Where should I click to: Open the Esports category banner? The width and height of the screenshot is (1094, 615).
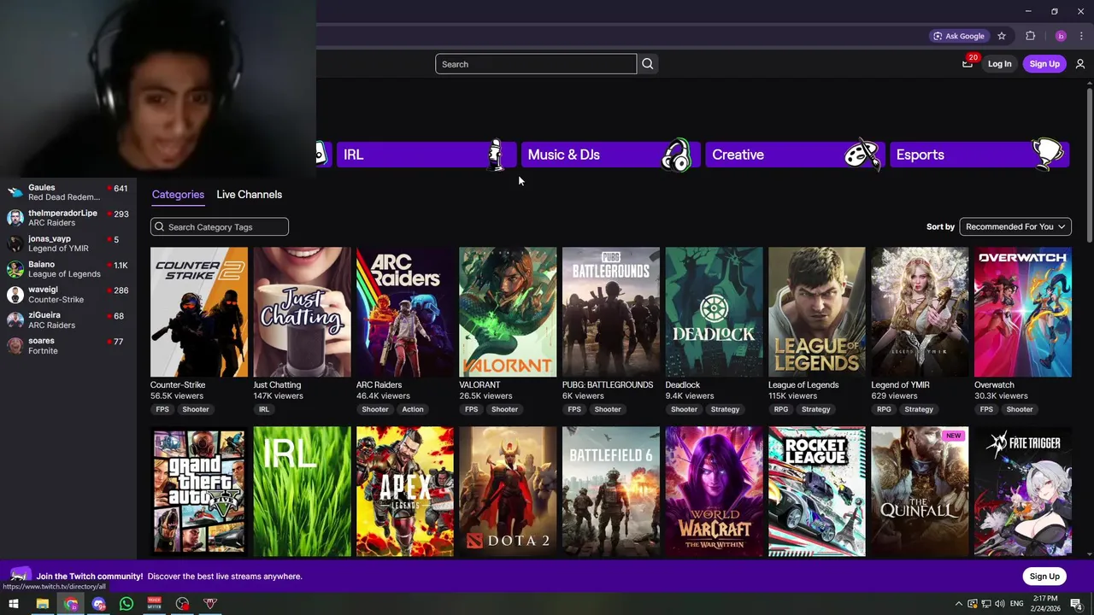pos(979,155)
